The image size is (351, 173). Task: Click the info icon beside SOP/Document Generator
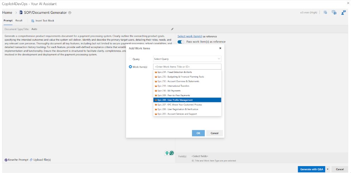pyautogui.click(x=70, y=13)
